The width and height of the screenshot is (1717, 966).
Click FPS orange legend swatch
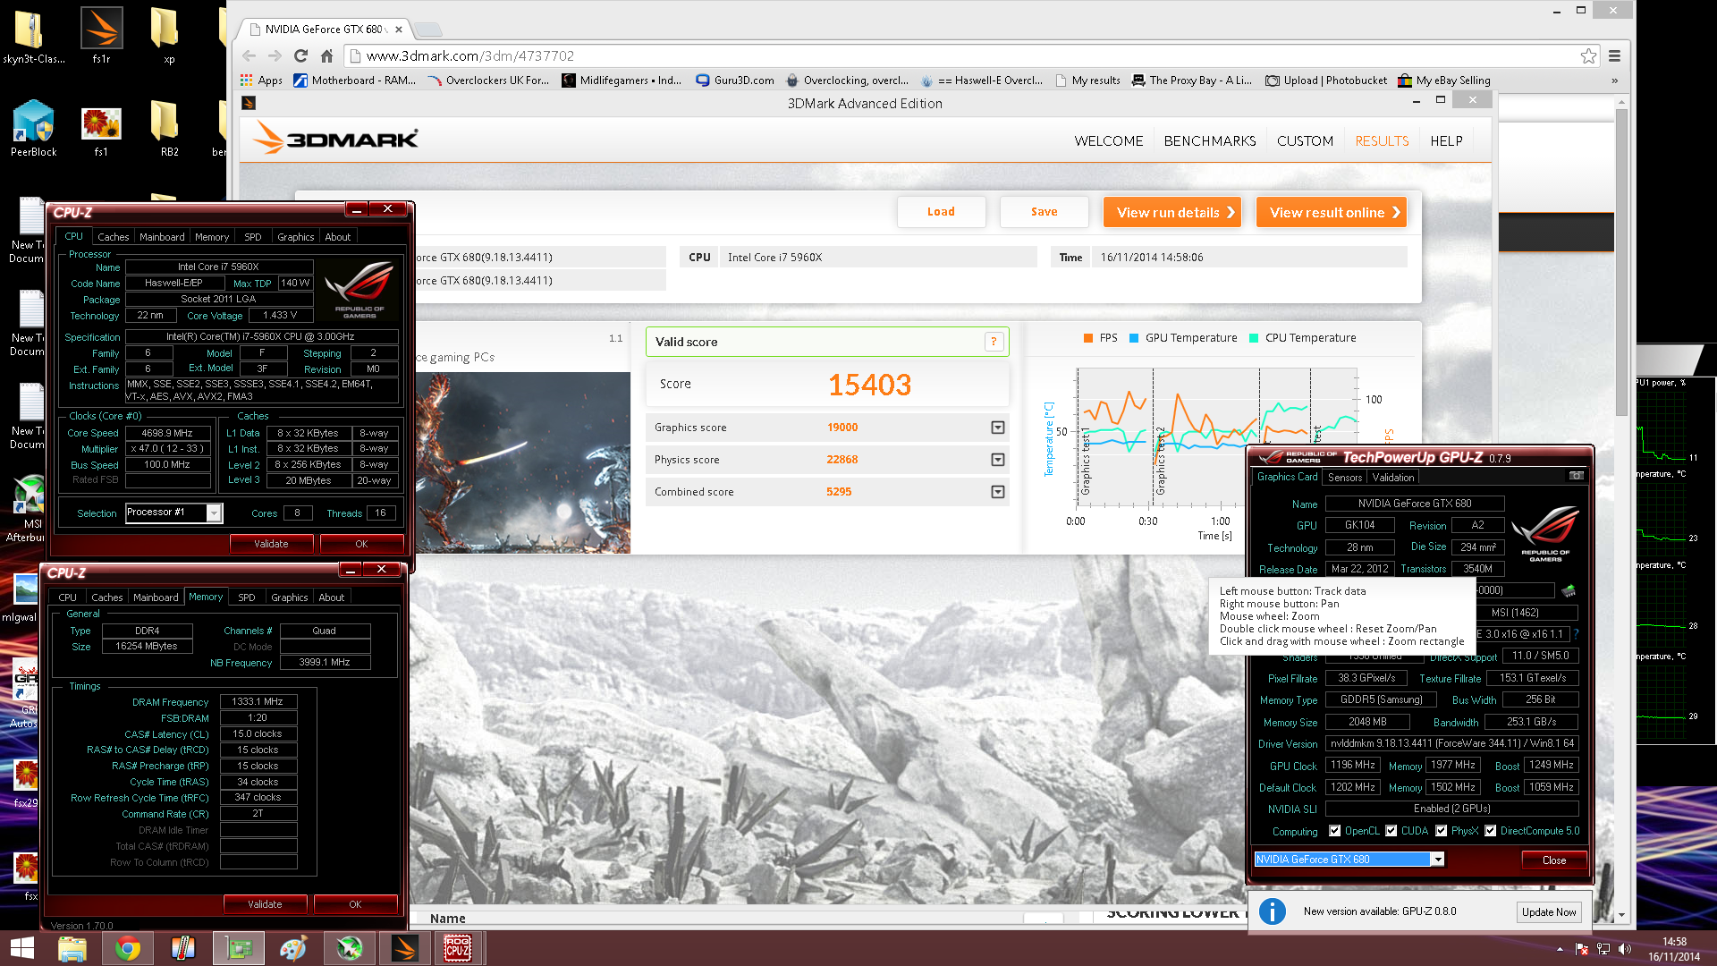(x=1088, y=338)
